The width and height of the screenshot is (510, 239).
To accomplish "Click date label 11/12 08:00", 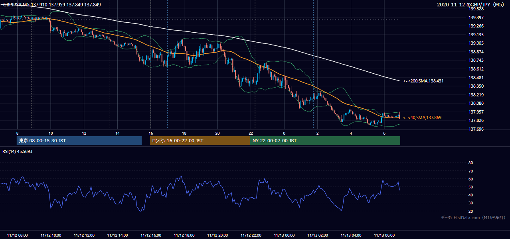I will point(17,235).
